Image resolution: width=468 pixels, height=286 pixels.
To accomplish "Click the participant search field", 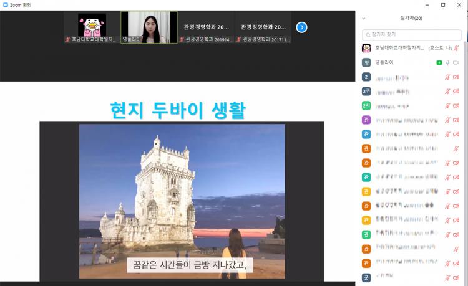I will pos(411,34).
